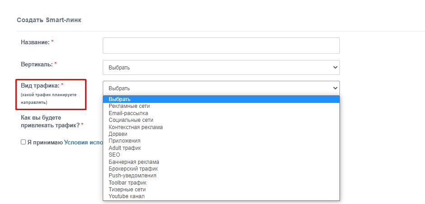Select Youtube канал traffic type
Image resolution: width=425 pixels, height=204 pixels.
pyautogui.click(x=126, y=196)
